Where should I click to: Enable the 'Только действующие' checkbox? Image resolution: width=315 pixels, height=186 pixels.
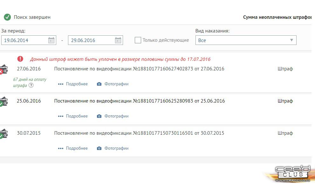click(x=138, y=40)
